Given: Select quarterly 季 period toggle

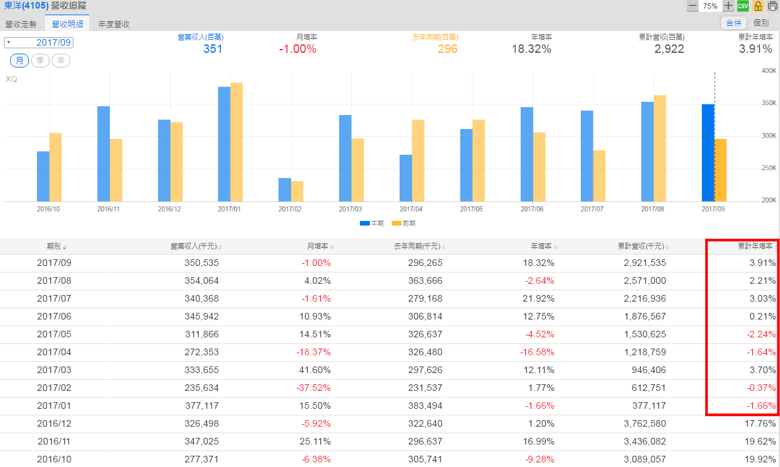Looking at the screenshot, I should [40, 61].
